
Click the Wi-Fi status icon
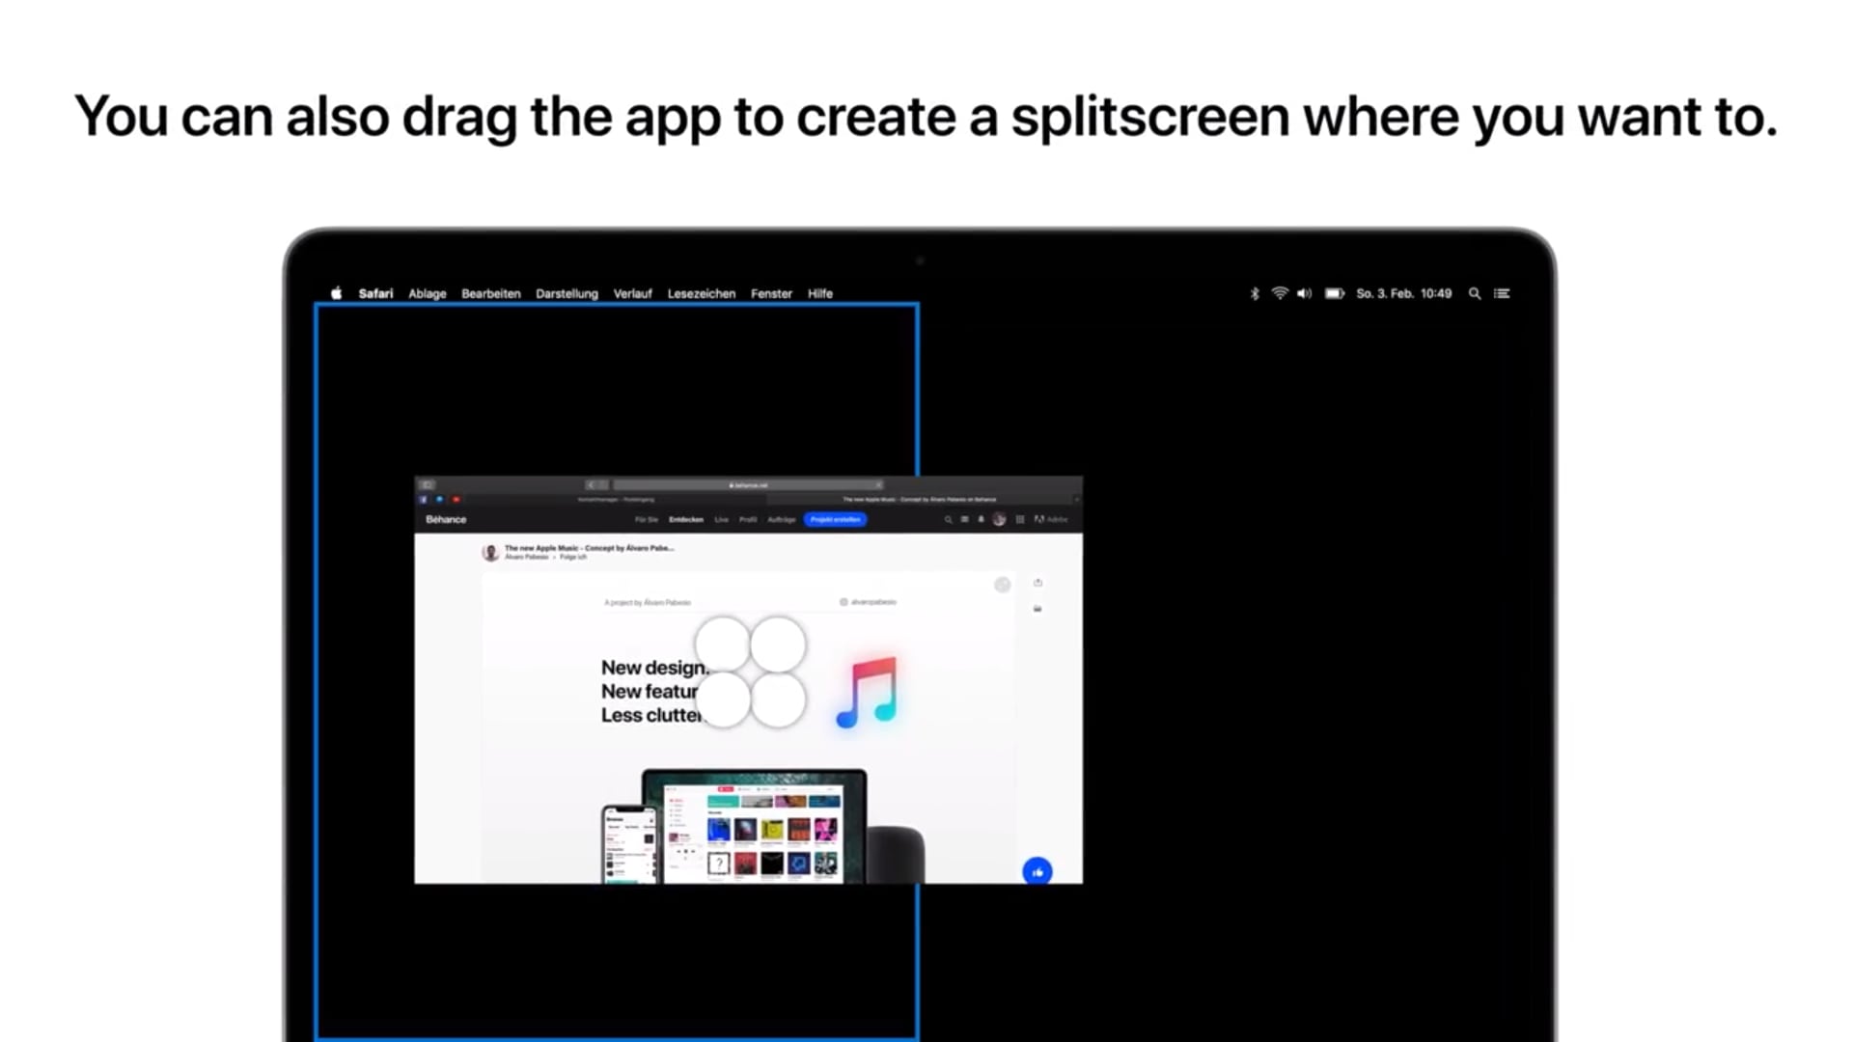(1279, 293)
